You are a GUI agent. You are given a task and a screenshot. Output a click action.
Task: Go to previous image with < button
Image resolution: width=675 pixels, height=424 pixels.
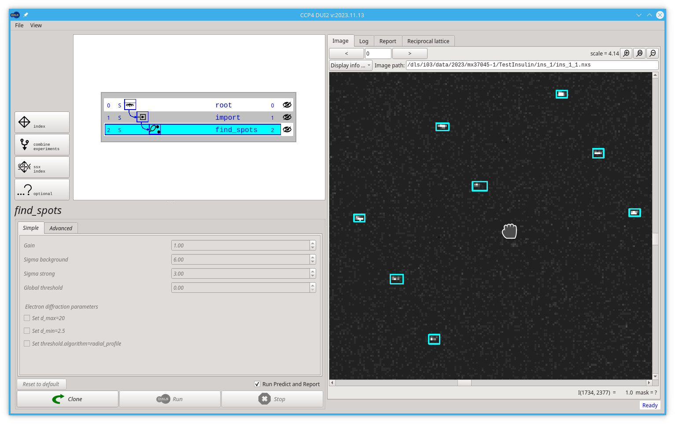click(347, 53)
